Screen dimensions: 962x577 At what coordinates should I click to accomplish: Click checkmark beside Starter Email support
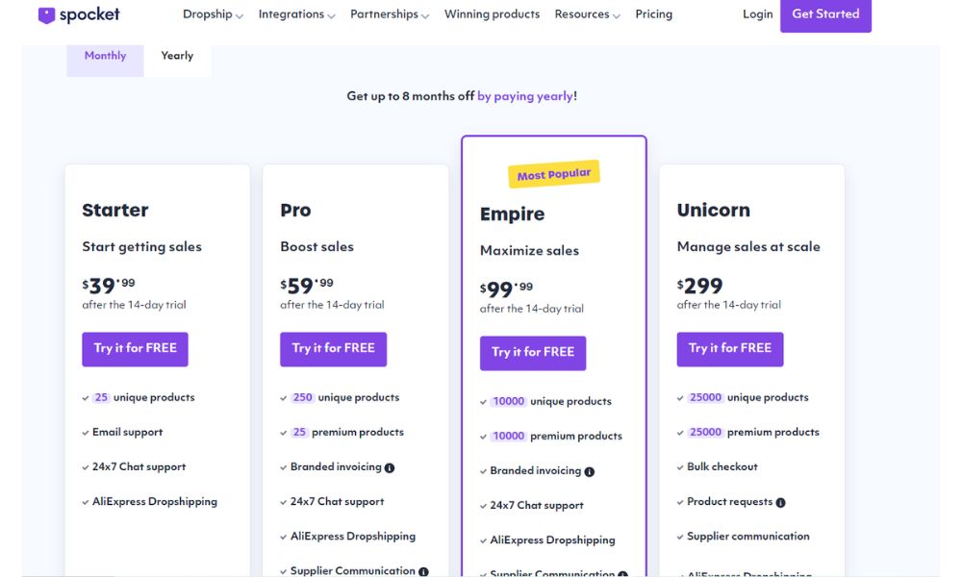pyautogui.click(x=86, y=433)
